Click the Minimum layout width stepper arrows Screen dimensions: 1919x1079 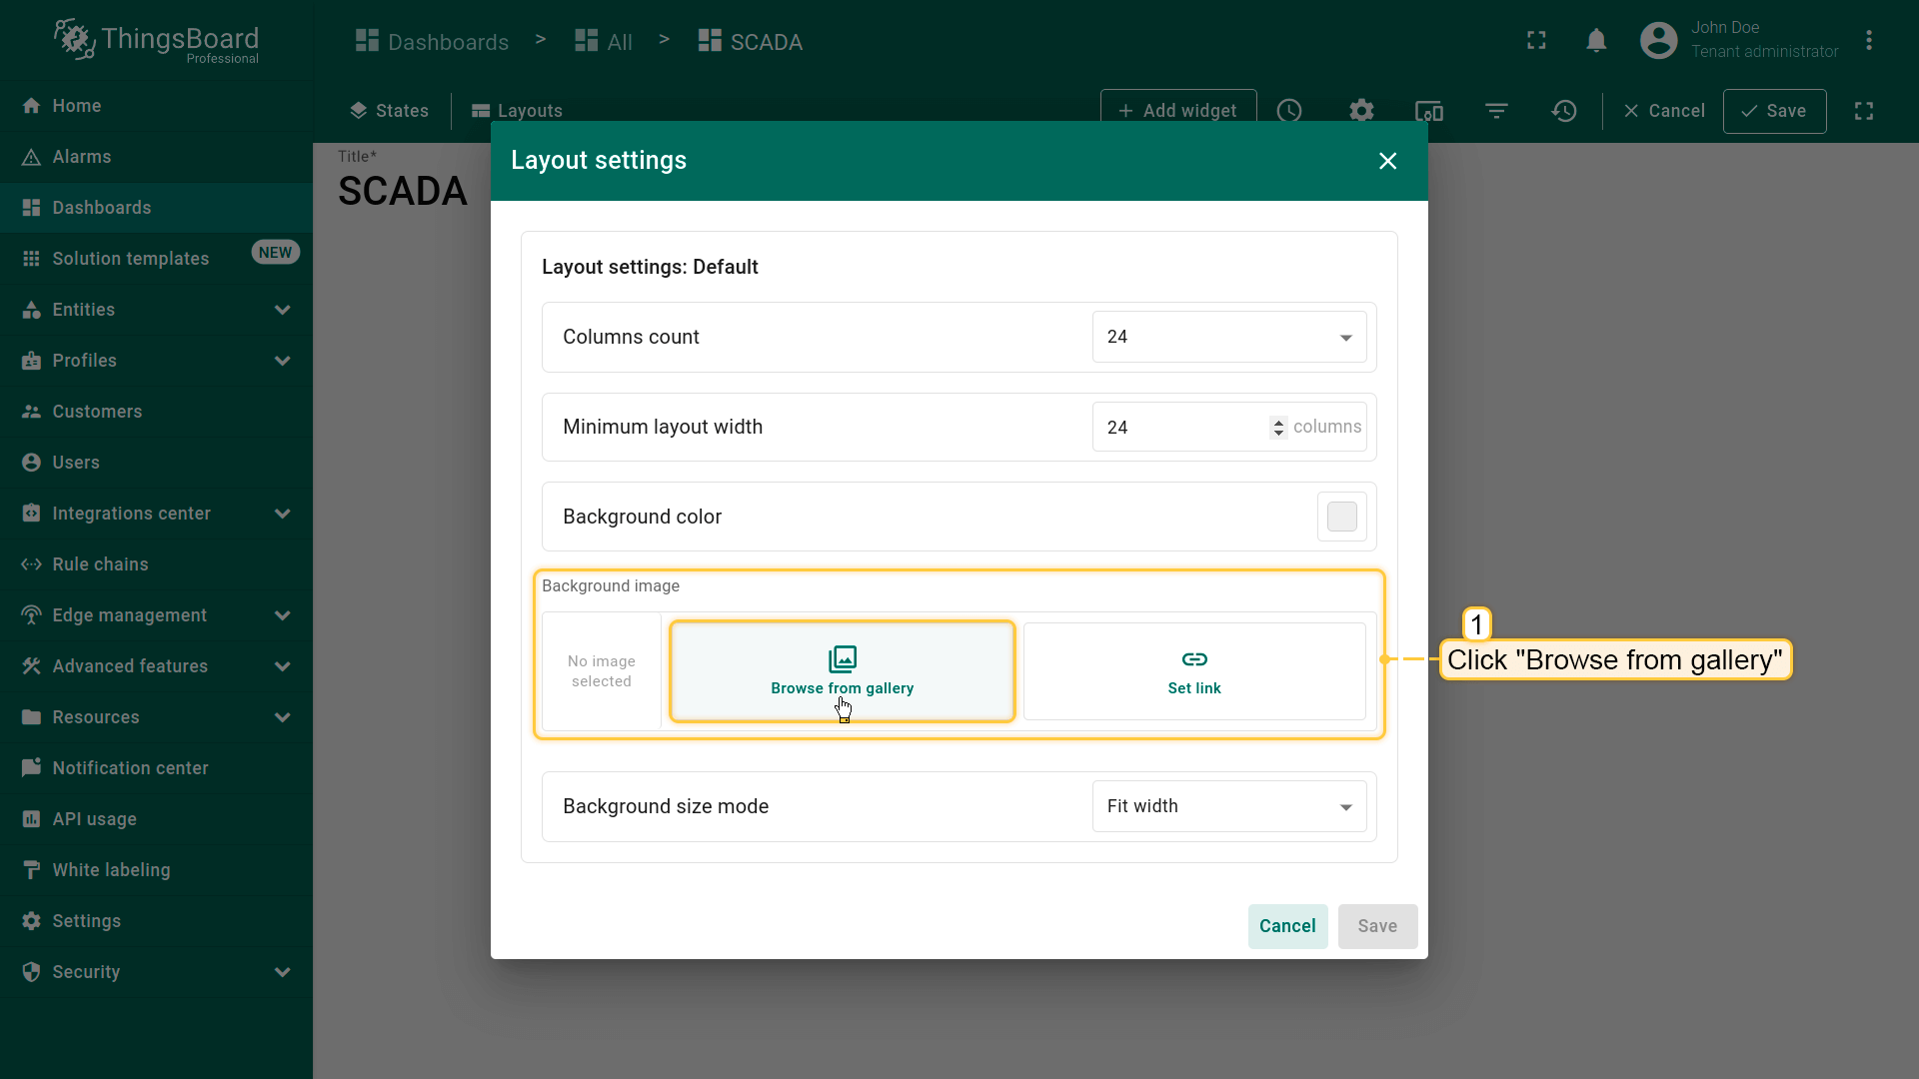[x=1278, y=428]
